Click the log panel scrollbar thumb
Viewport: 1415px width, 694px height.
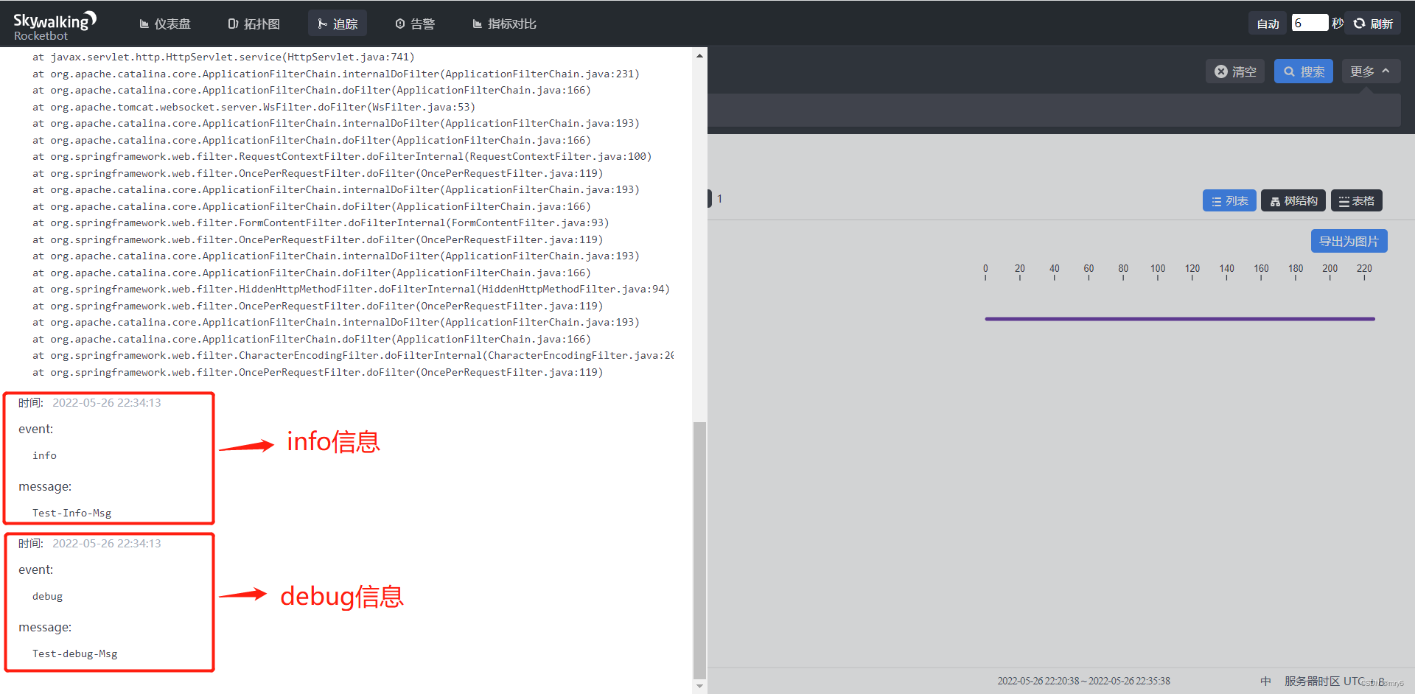click(x=699, y=550)
